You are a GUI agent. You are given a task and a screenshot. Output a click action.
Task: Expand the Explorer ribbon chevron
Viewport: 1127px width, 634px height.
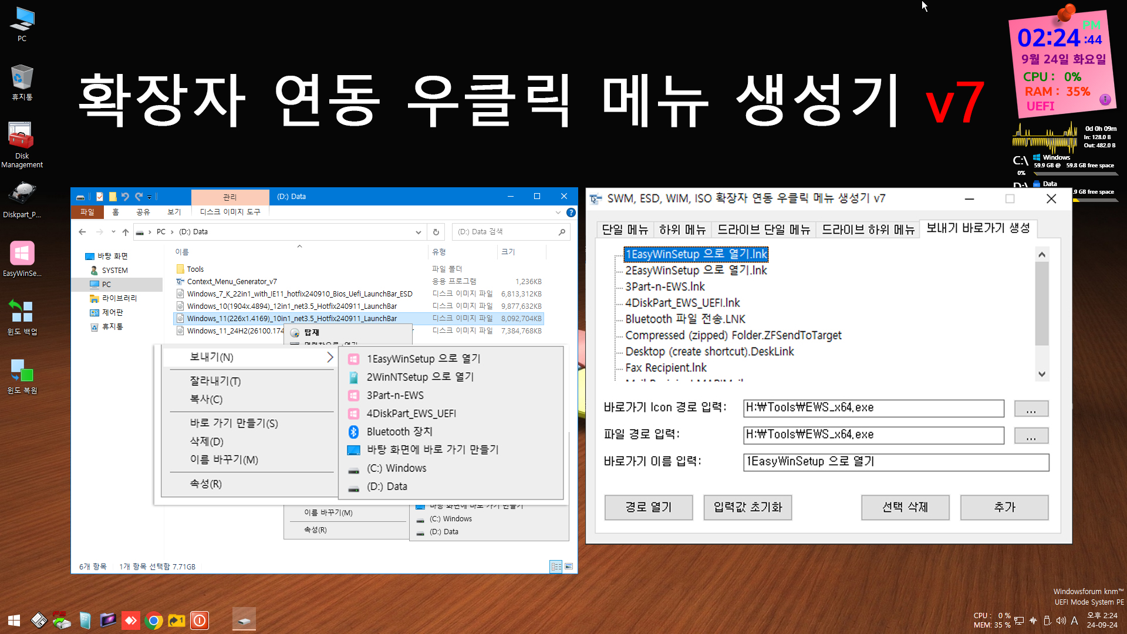point(558,213)
